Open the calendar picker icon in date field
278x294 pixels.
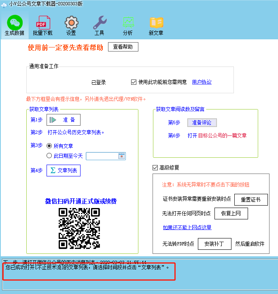point(122,156)
